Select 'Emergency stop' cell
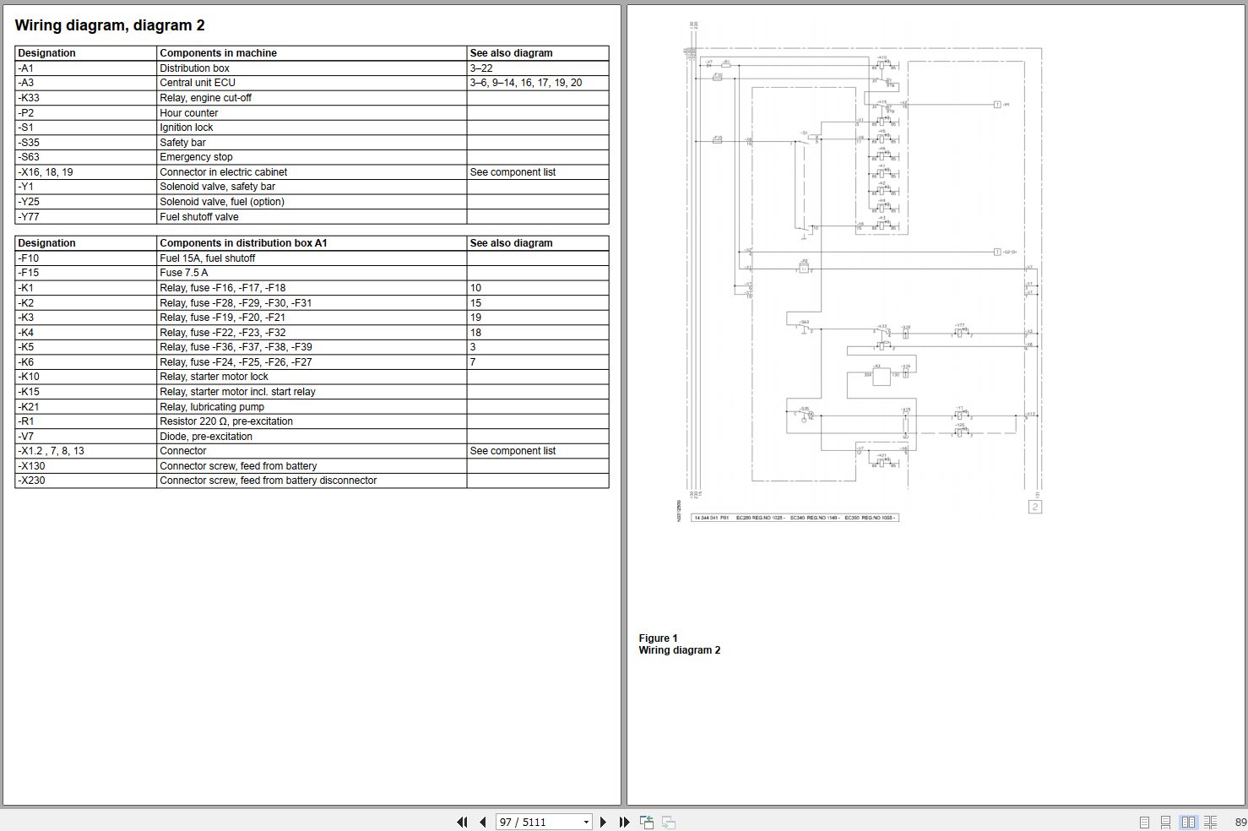Viewport: 1248px width, 831px height. tap(312, 157)
